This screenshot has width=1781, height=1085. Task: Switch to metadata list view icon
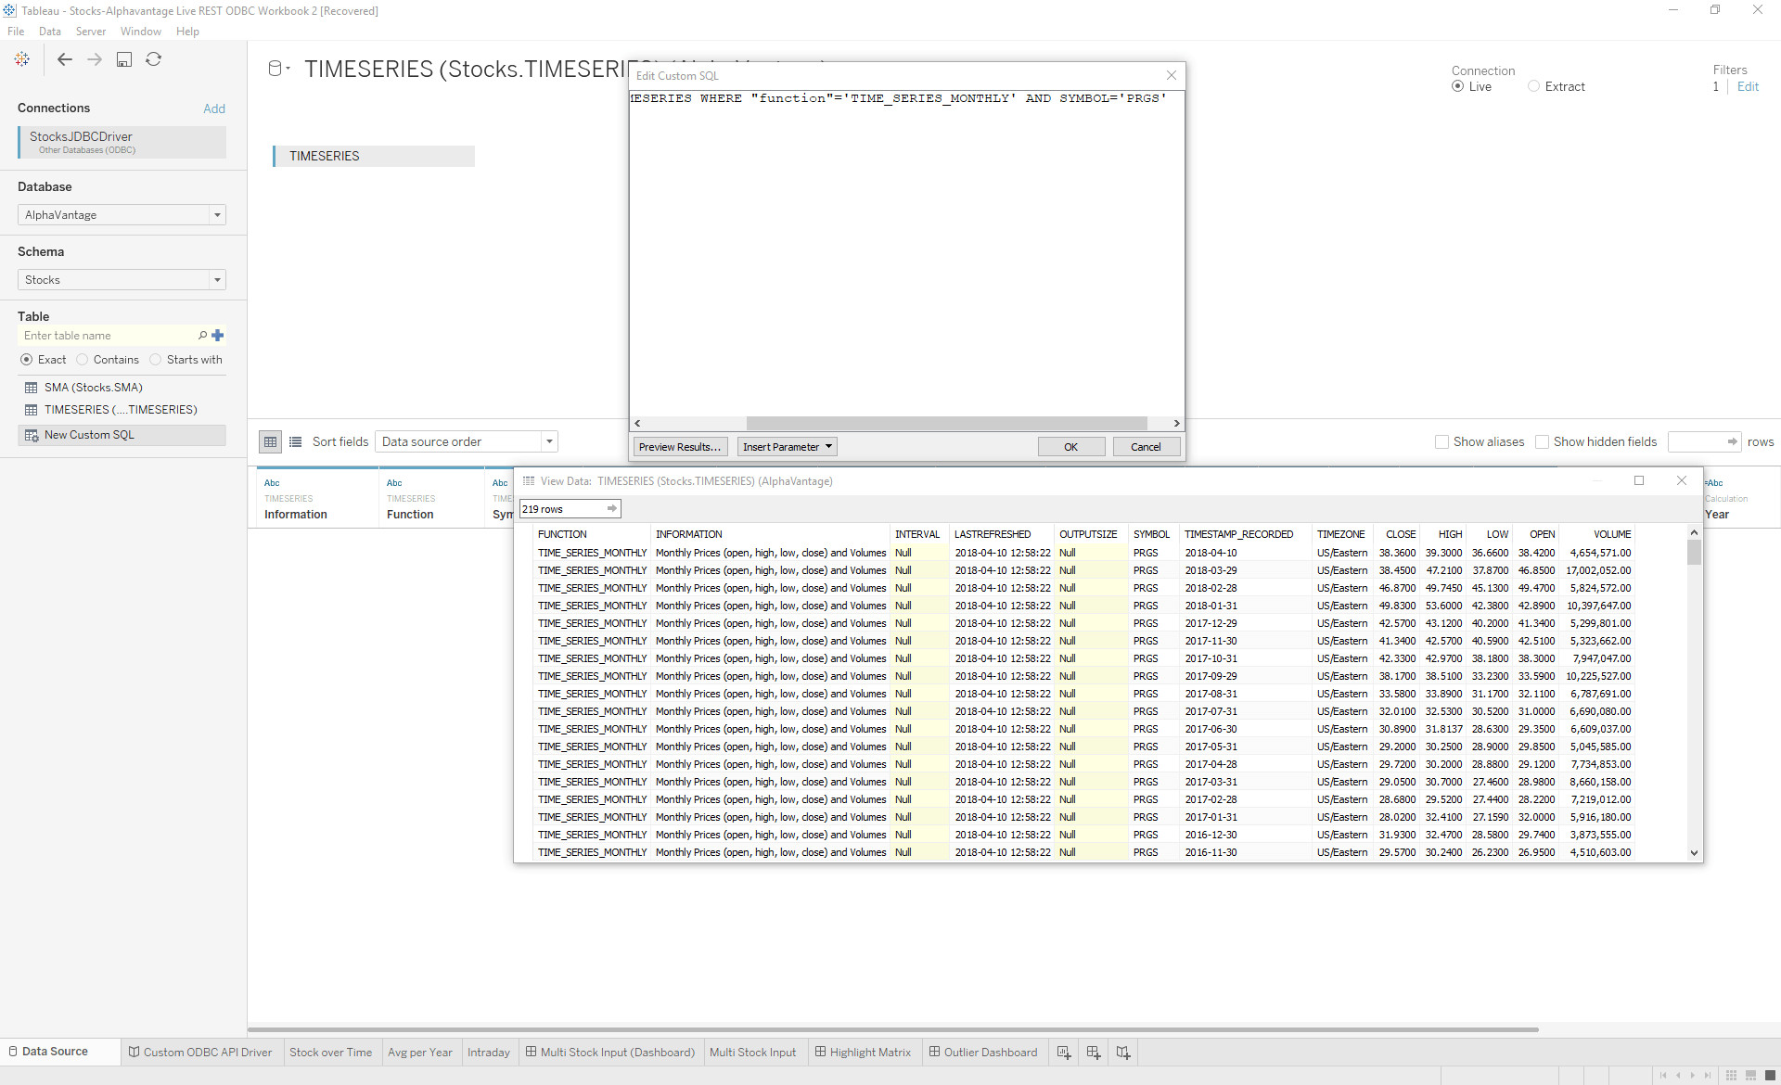(x=295, y=441)
